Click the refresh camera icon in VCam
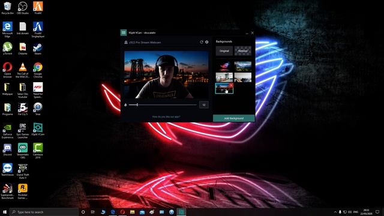 pos(202,42)
